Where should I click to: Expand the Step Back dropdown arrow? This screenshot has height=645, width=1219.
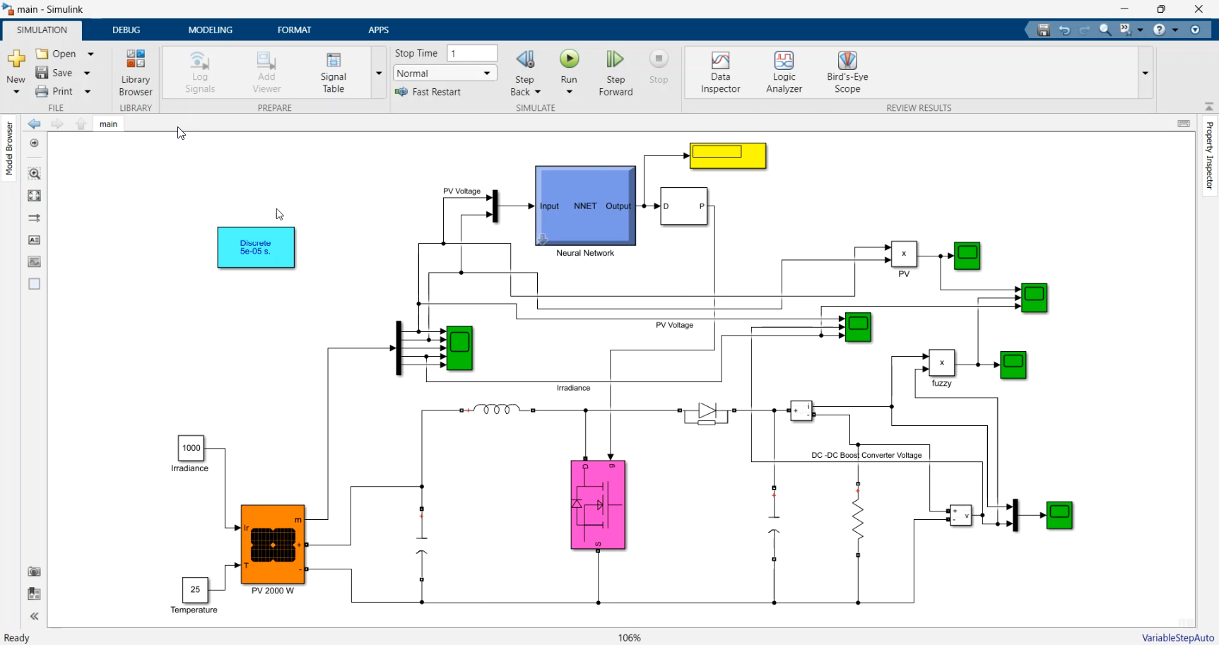pyautogui.click(x=538, y=92)
